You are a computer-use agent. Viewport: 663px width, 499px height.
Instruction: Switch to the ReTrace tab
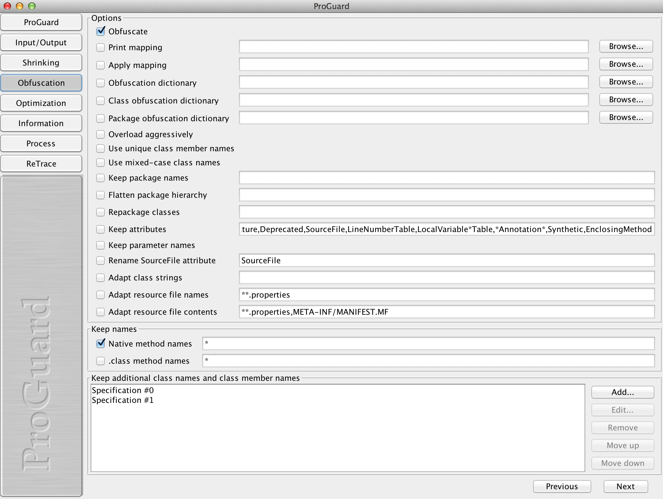click(41, 164)
